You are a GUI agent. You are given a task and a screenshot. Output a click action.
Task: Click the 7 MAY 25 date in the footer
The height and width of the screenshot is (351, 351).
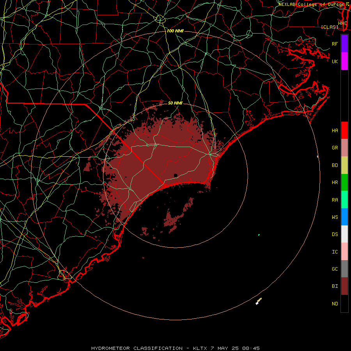pyautogui.click(x=225, y=348)
